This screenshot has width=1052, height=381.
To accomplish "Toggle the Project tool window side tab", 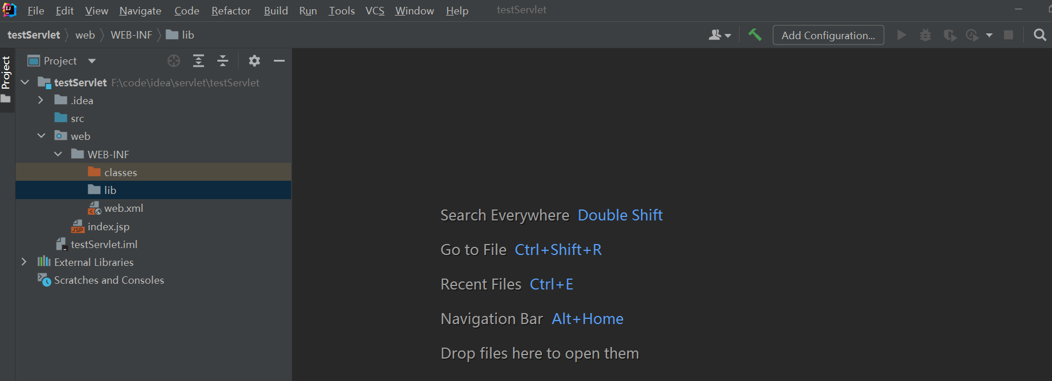I will (x=7, y=79).
